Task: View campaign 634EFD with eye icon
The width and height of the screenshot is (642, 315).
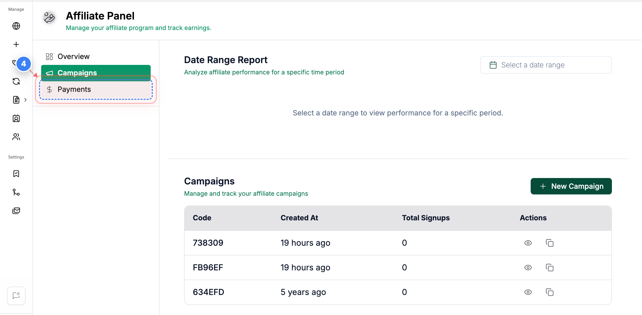Action: [x=528, y=292]
